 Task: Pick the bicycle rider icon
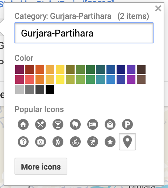(75, 142)
